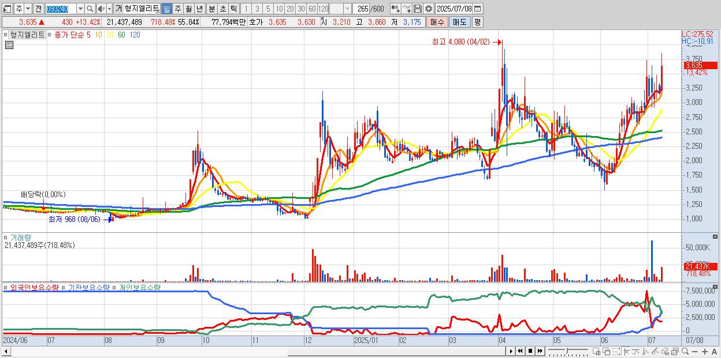
Task: Set interval to 10
Action: coord(279,9)
